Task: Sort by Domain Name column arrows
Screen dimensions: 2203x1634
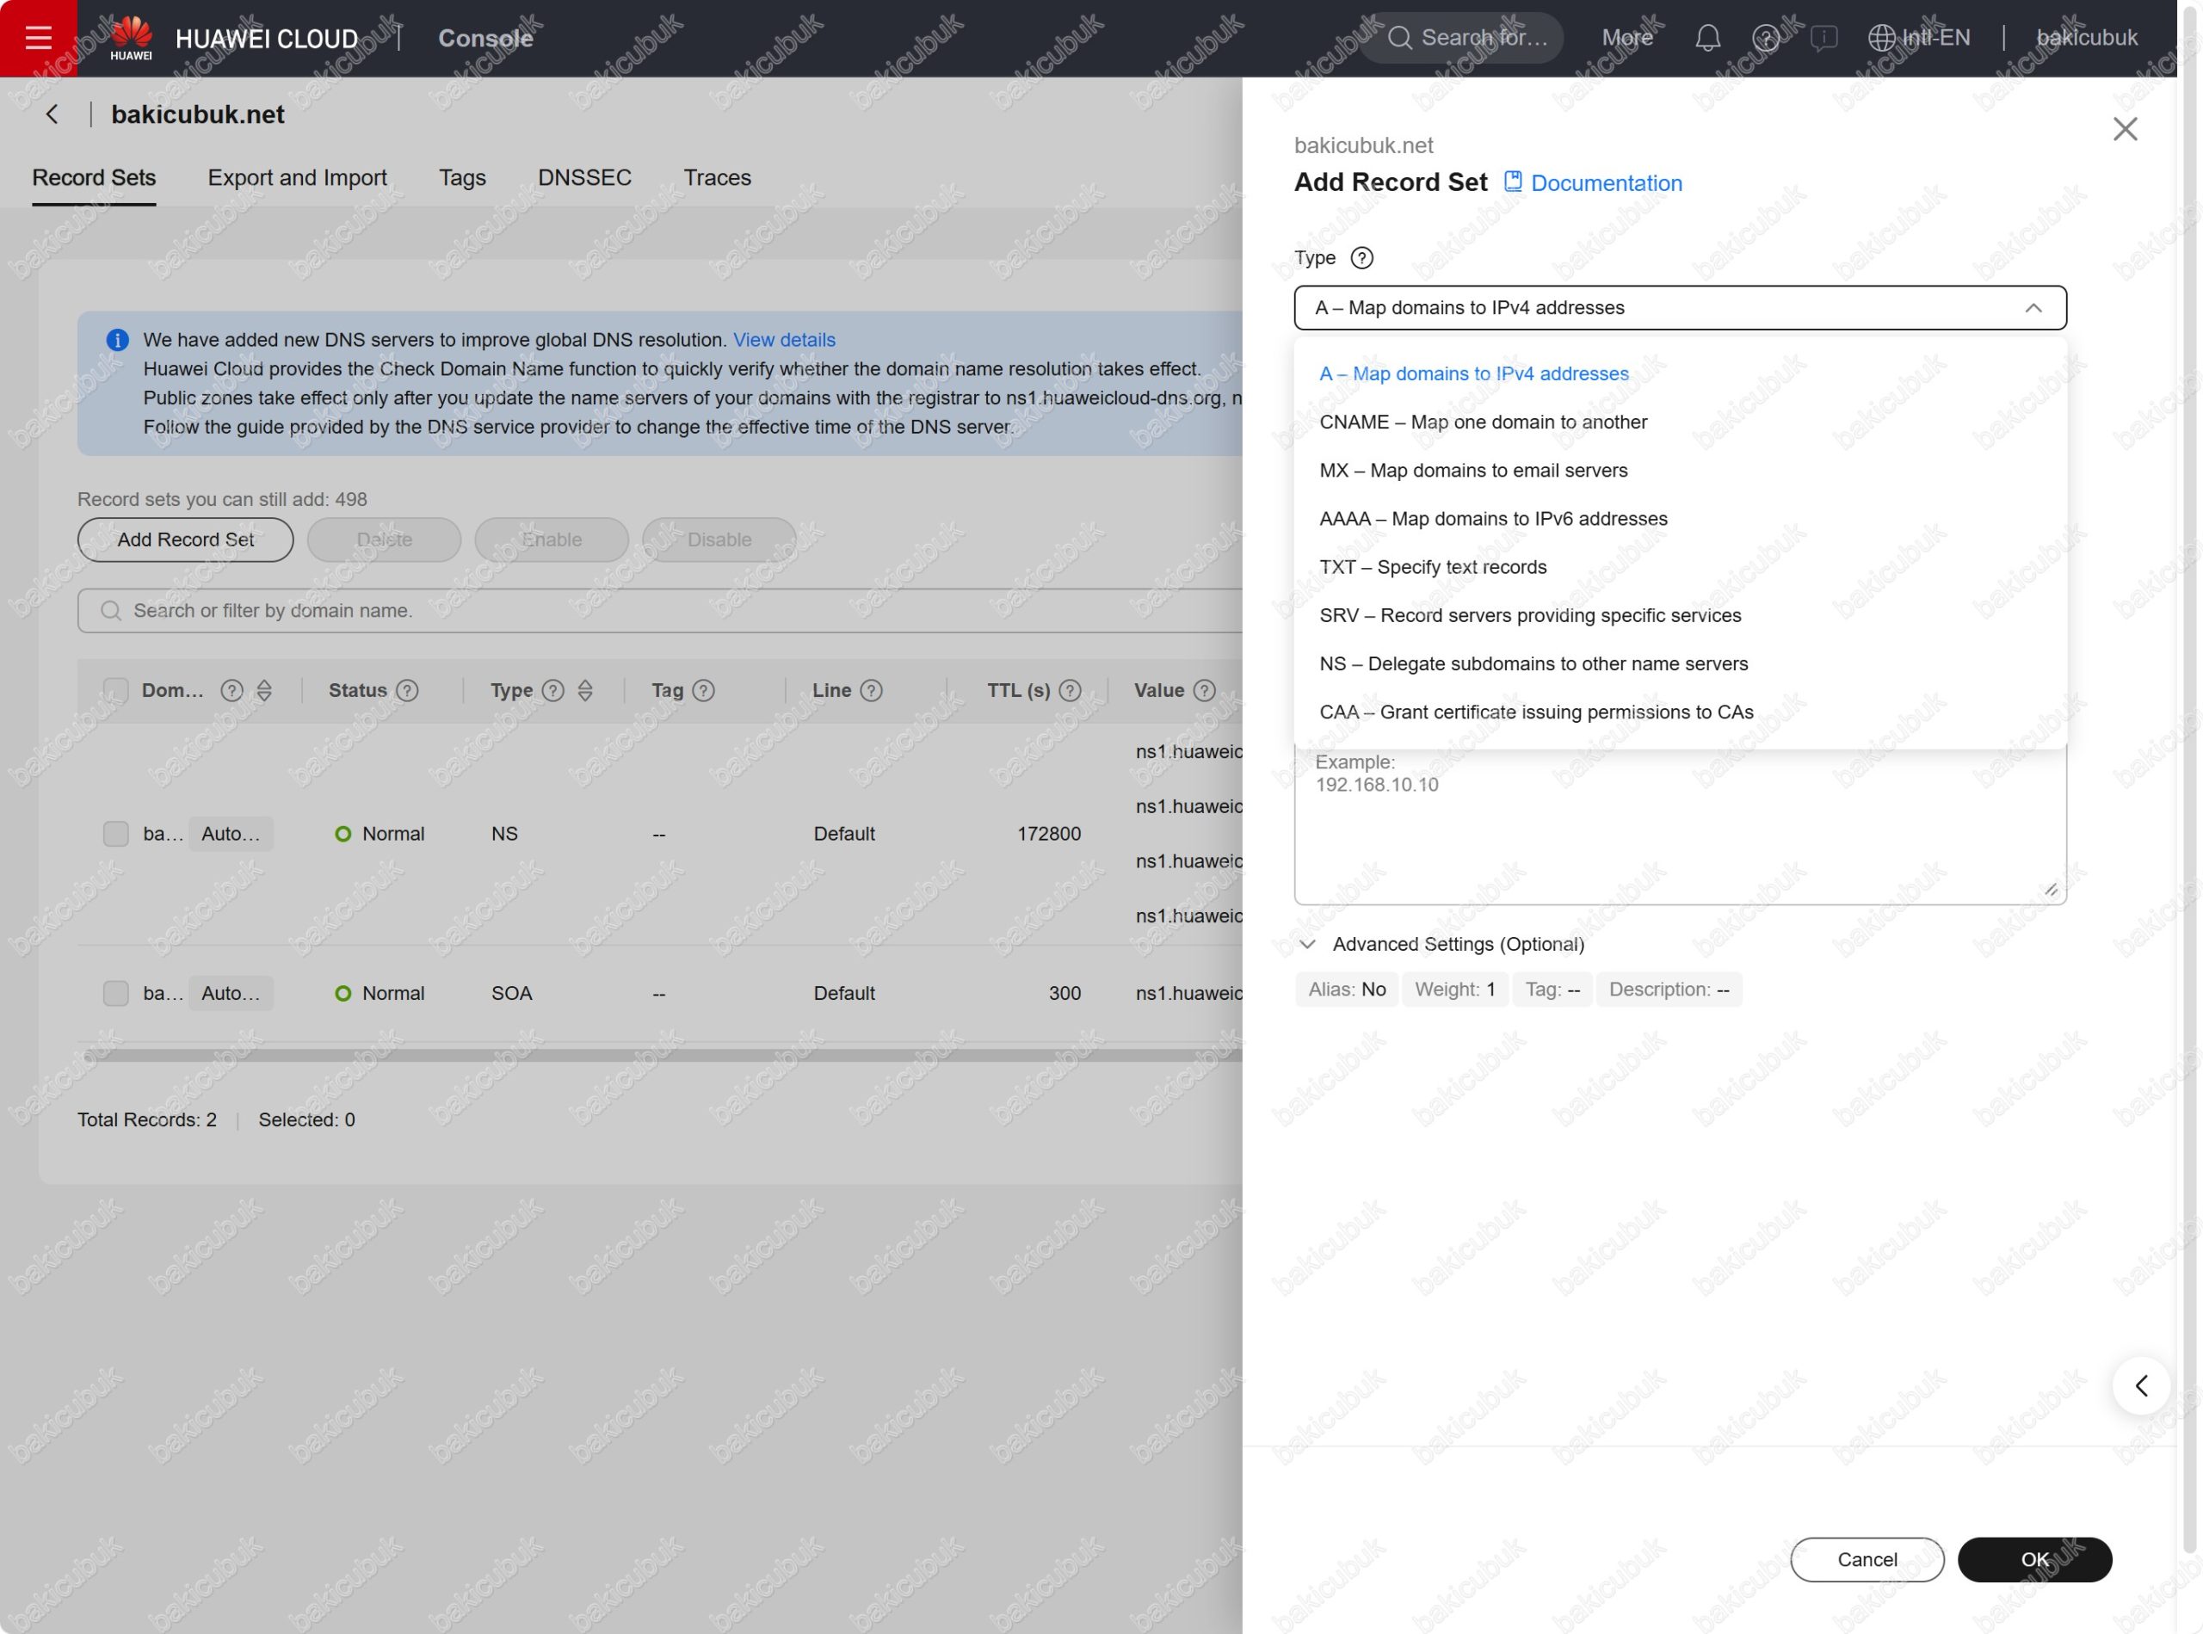Action: point(264,690)
